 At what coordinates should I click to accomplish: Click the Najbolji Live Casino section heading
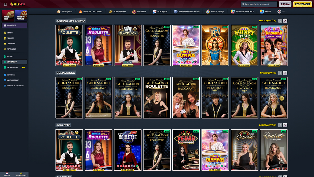71,21
